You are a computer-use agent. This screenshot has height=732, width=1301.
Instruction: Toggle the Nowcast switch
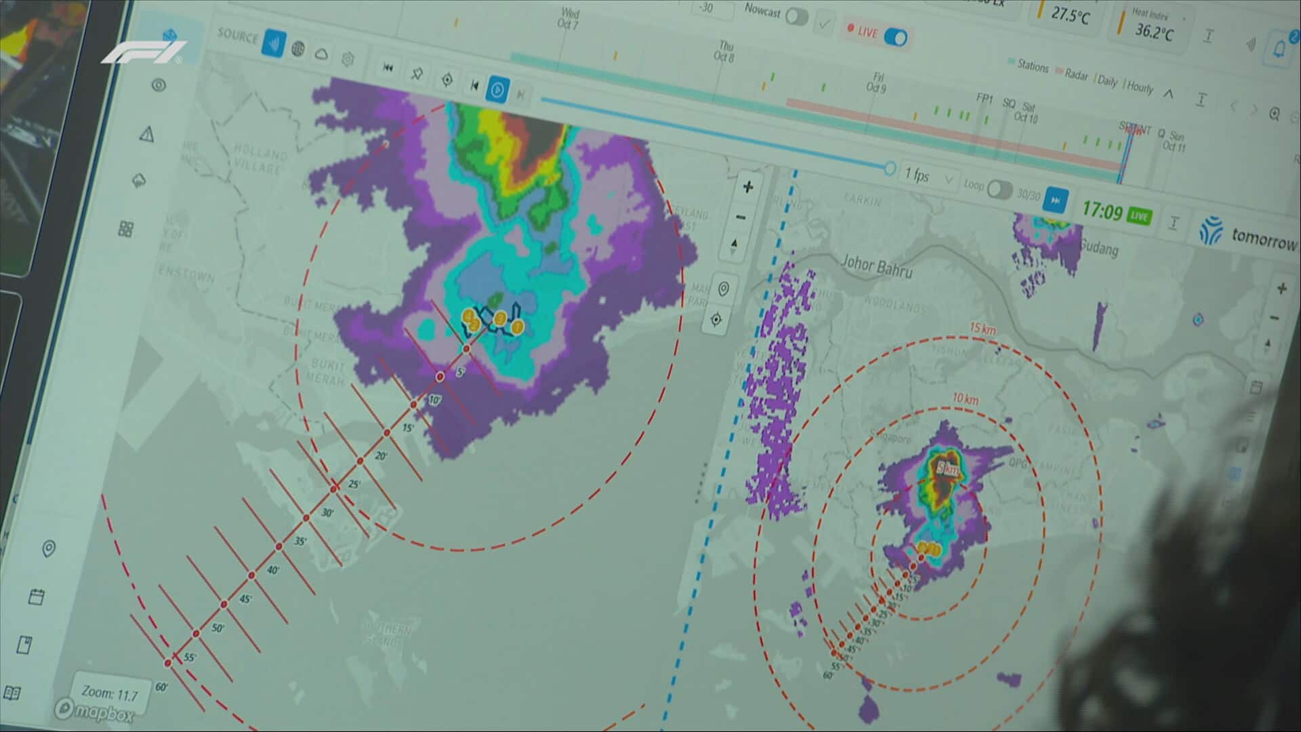(x=797, y=17)
